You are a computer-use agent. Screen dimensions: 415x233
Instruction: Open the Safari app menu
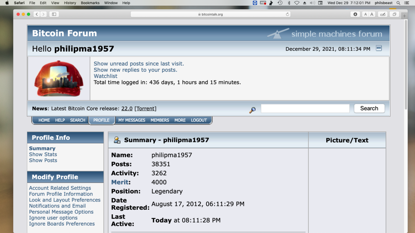tap(19, 3)
